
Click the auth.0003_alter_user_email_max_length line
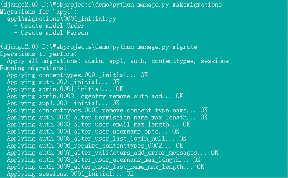click(98, 124)
